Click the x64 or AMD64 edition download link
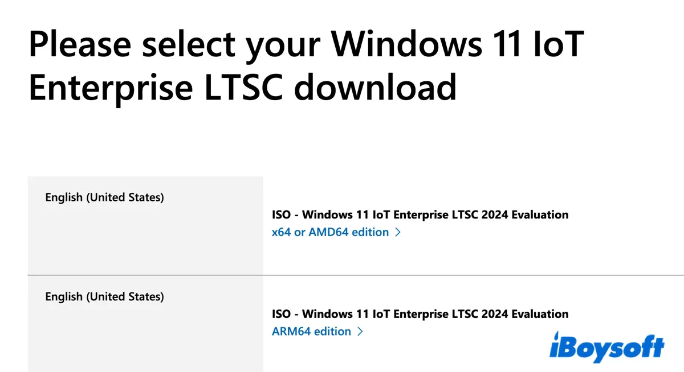 pyautogui.click(x=329, y=232)
